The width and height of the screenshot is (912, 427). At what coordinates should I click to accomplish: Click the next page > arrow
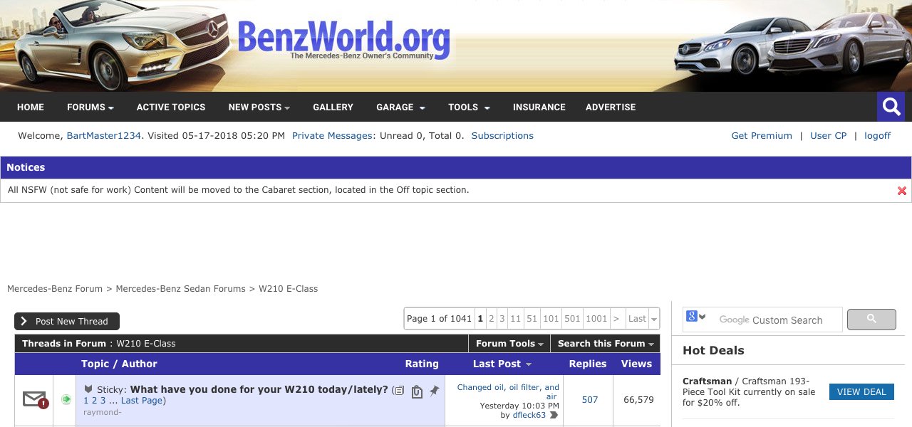pos(616,318)
